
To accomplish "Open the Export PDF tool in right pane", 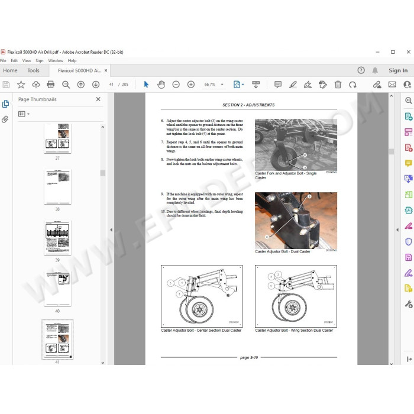I will (408, 116).
